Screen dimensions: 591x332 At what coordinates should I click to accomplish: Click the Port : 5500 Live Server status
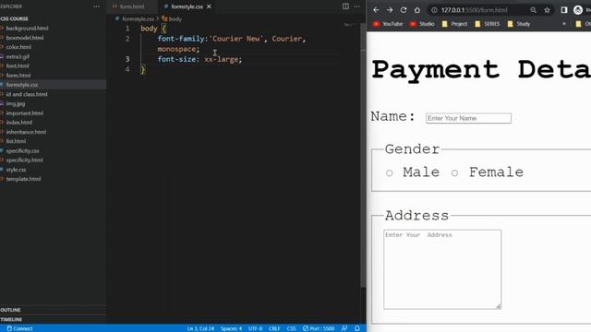click(x=319, y=328)
